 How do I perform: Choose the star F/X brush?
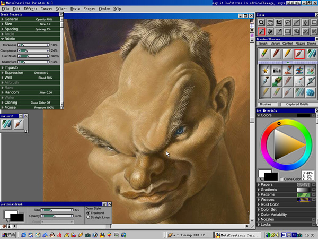(266, 70)
